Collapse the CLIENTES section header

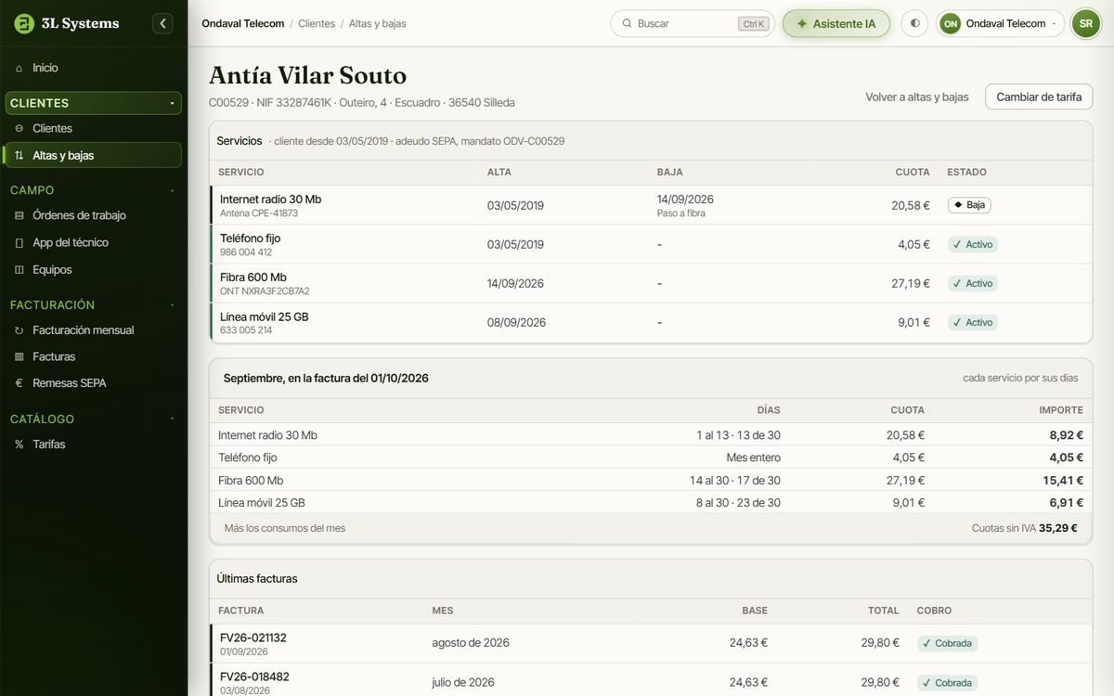93,103
